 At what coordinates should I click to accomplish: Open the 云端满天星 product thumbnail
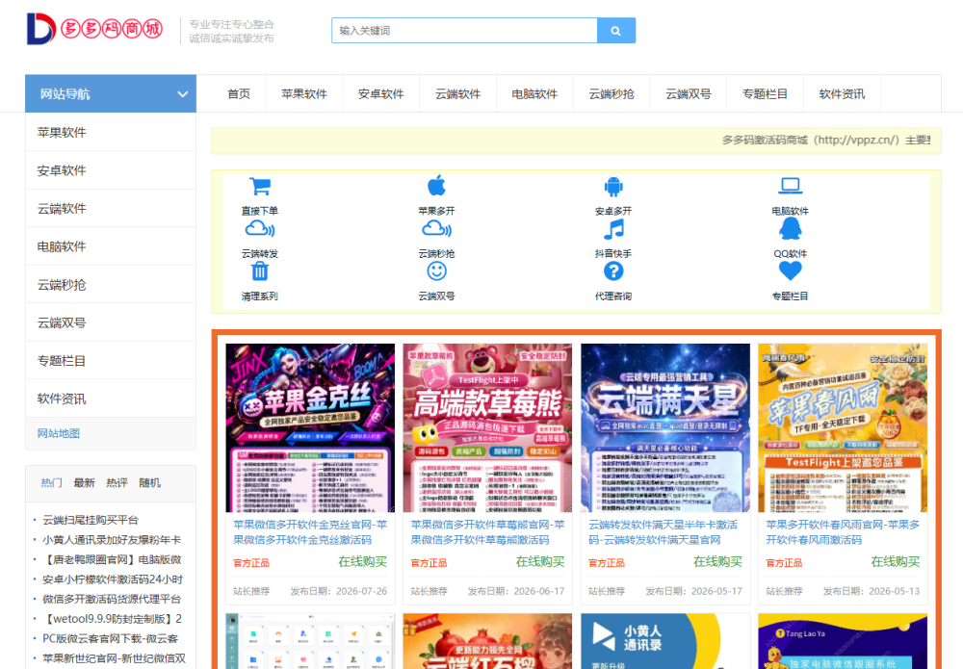665,427
